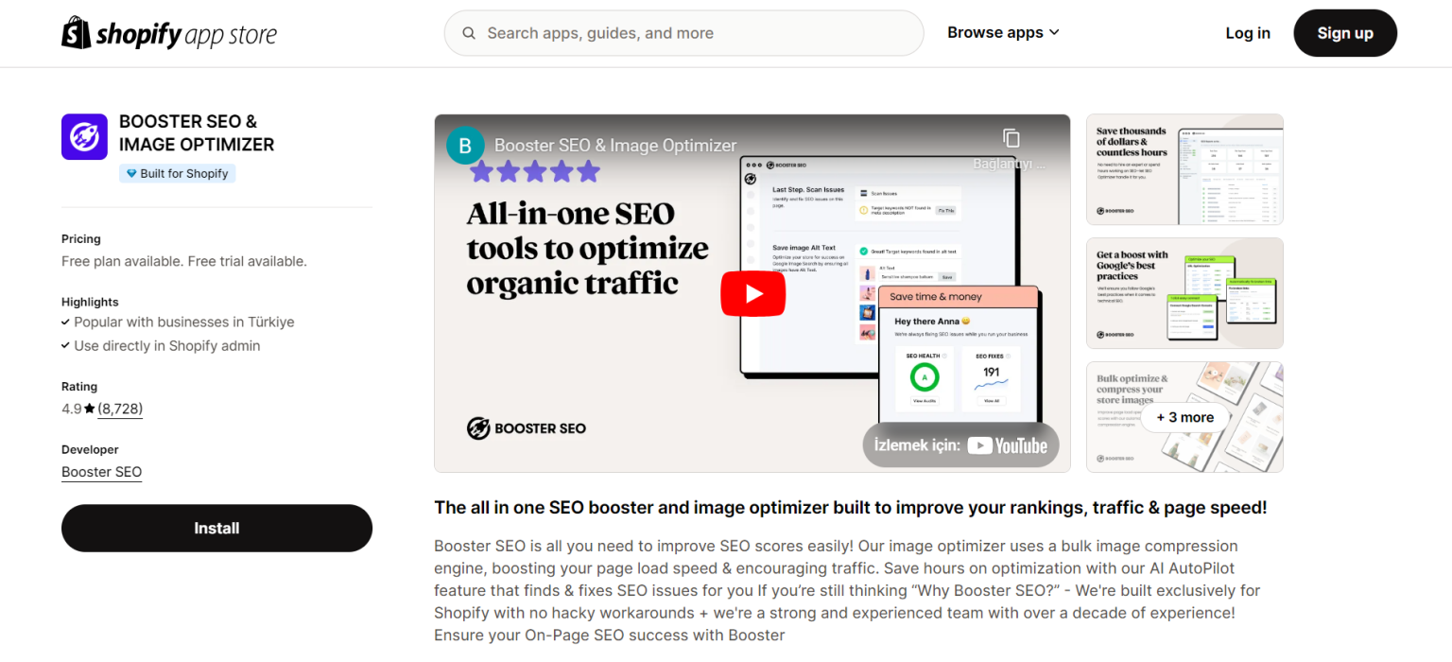This screenshot has height=662, width=1452.
Task: Show the + 3 more screenshots
Action: pos(1184,417)
